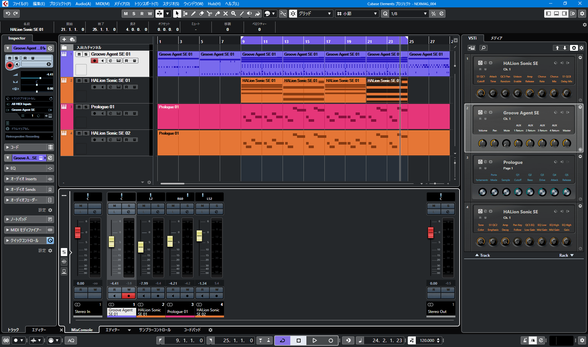The image size is (588, 347).
Task: Select the Play speaker tool
Action: click(249, 13)
